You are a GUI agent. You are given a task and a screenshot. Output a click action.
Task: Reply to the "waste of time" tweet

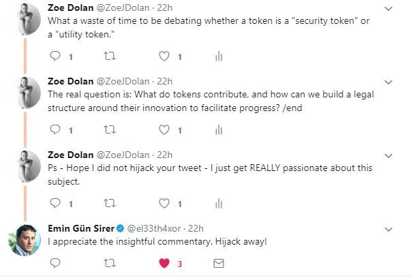[56, 57]
